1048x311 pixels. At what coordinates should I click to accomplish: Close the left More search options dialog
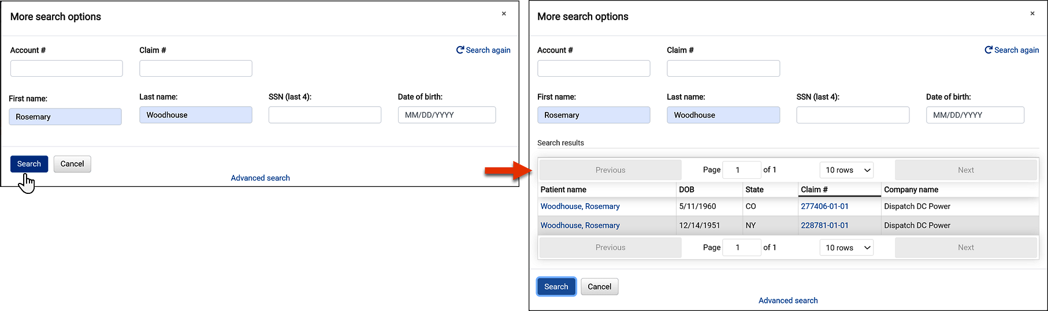click(504, 14)
